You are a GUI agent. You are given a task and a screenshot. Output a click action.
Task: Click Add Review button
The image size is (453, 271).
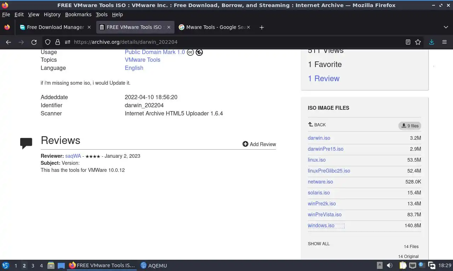(259, 144)
